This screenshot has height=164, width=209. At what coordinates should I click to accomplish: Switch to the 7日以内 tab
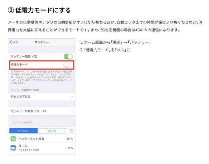(52, 131)
